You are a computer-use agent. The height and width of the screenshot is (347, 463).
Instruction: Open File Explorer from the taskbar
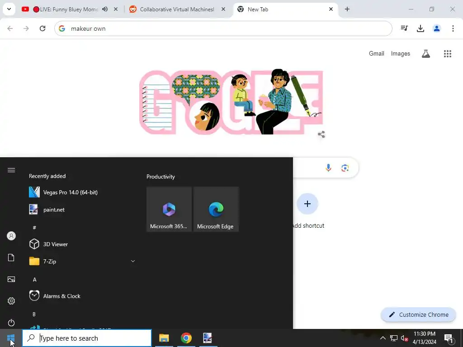(x=164, y=338)
